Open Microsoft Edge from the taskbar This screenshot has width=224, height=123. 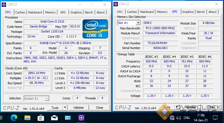14,118
